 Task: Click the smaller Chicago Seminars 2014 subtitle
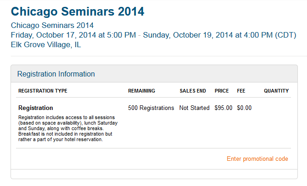(52, 25)
